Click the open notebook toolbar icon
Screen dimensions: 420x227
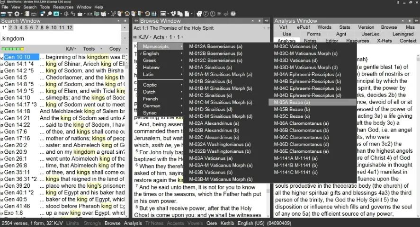click(103, 14)
